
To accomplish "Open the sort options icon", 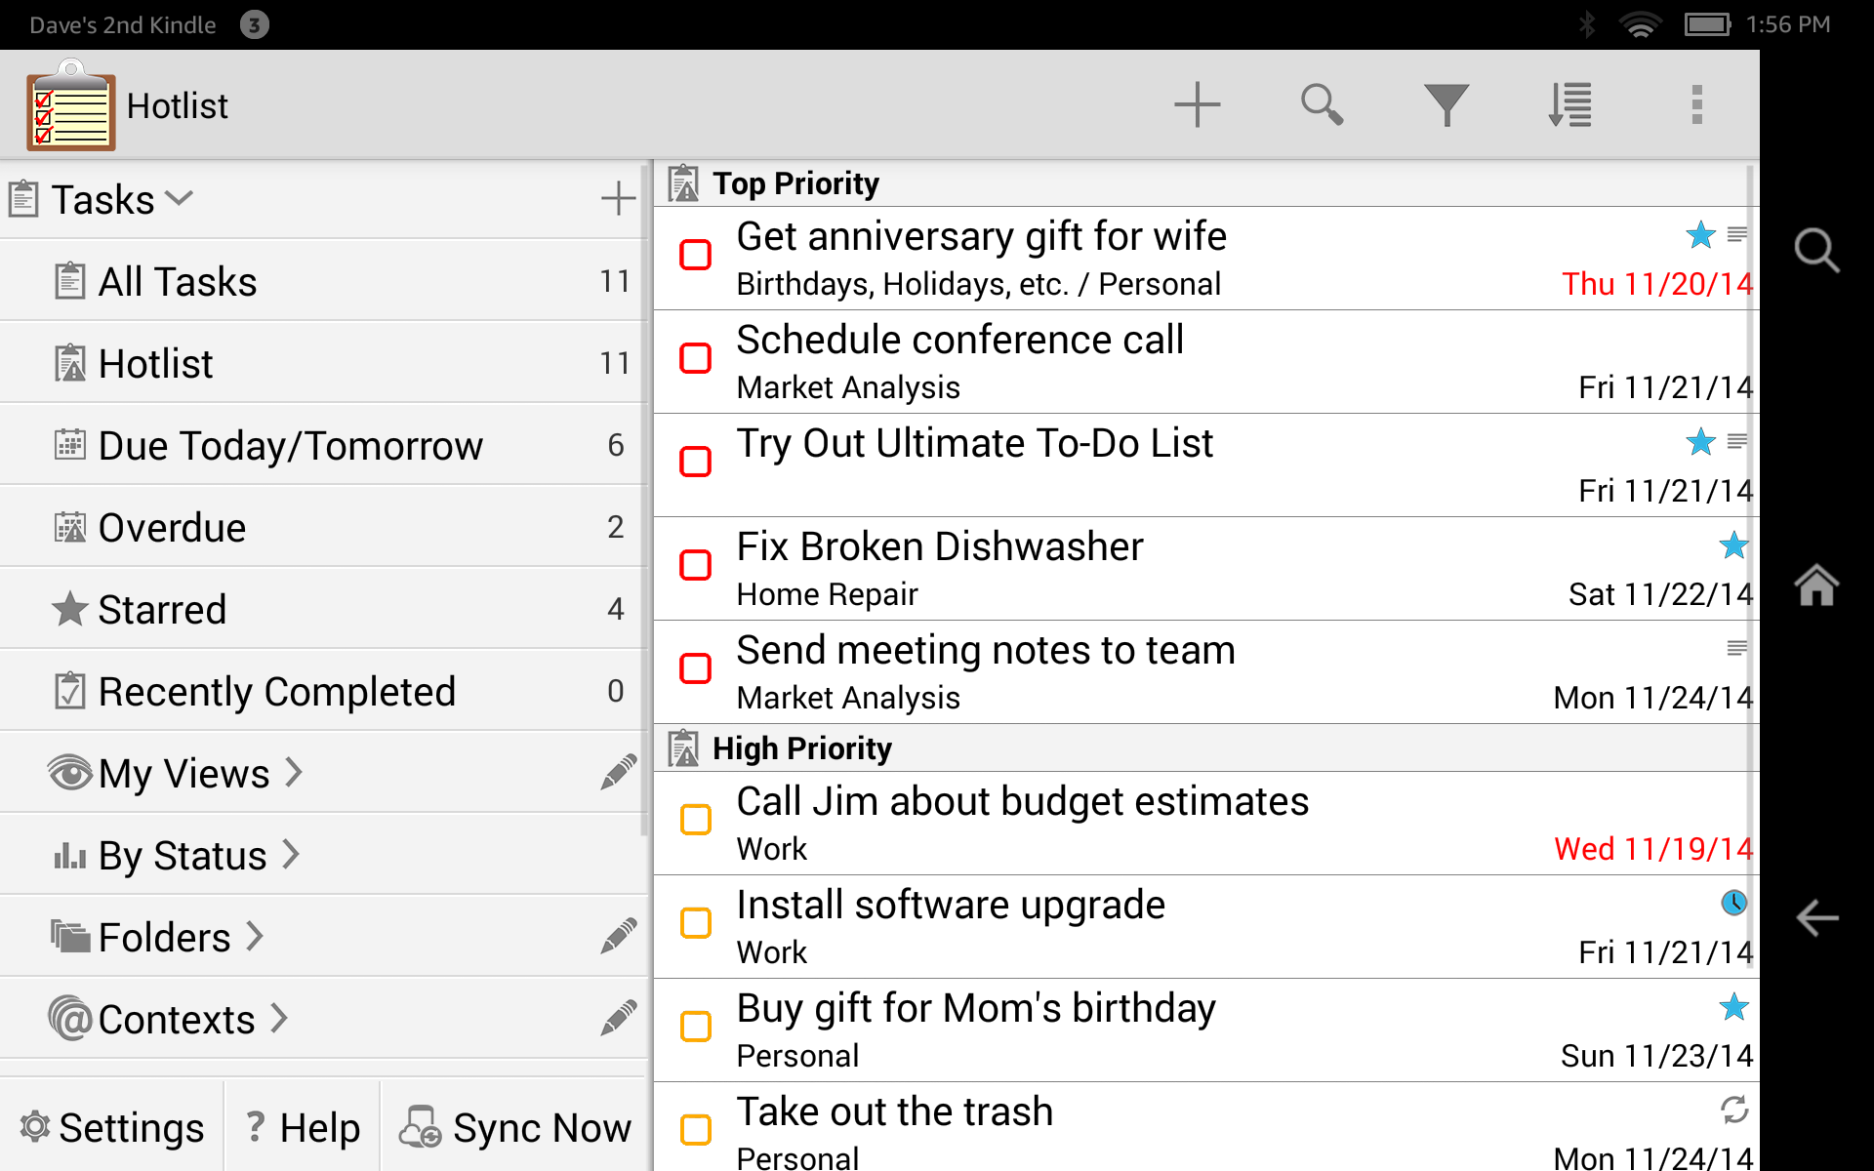I will pos(1571,103).
